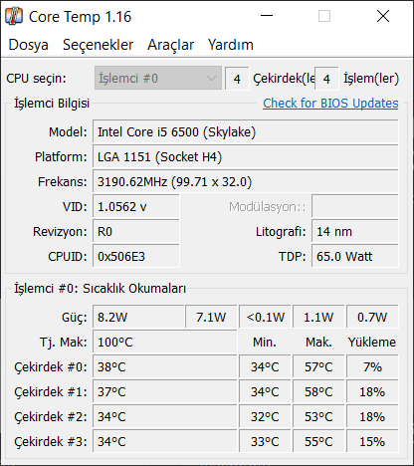This screenshot has height=466, width=414.
Task: Click the power reading 1.1W
Action: 318,317
